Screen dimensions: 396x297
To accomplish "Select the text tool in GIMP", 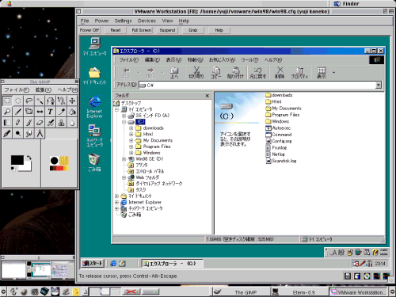I will [51, 112].
